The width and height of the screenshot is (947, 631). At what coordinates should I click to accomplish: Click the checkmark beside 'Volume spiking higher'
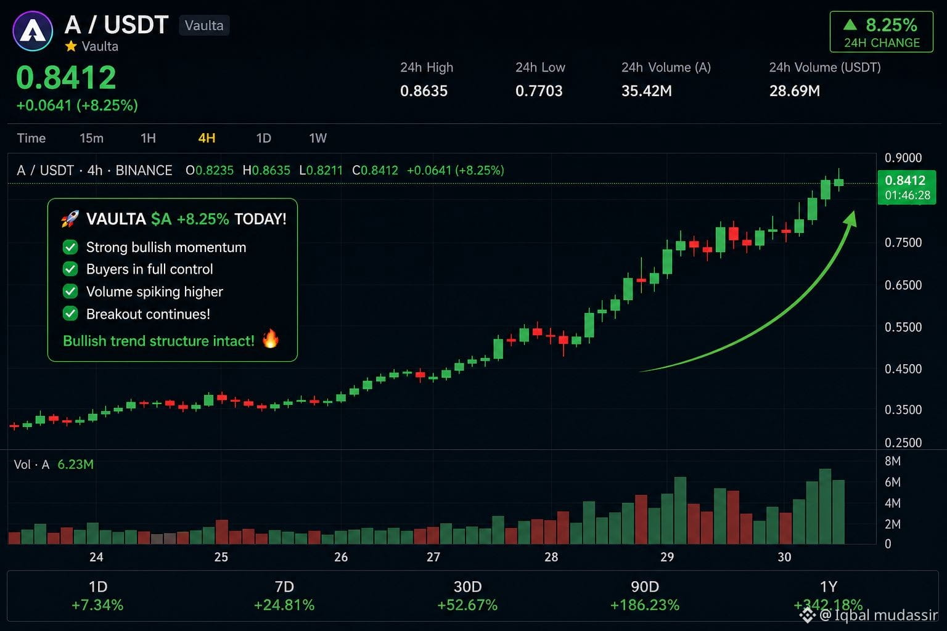(70, 291)
